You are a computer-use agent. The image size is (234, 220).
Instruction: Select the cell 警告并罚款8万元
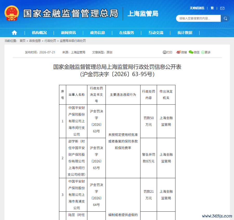pyautogui.click(x=148, y=158)
